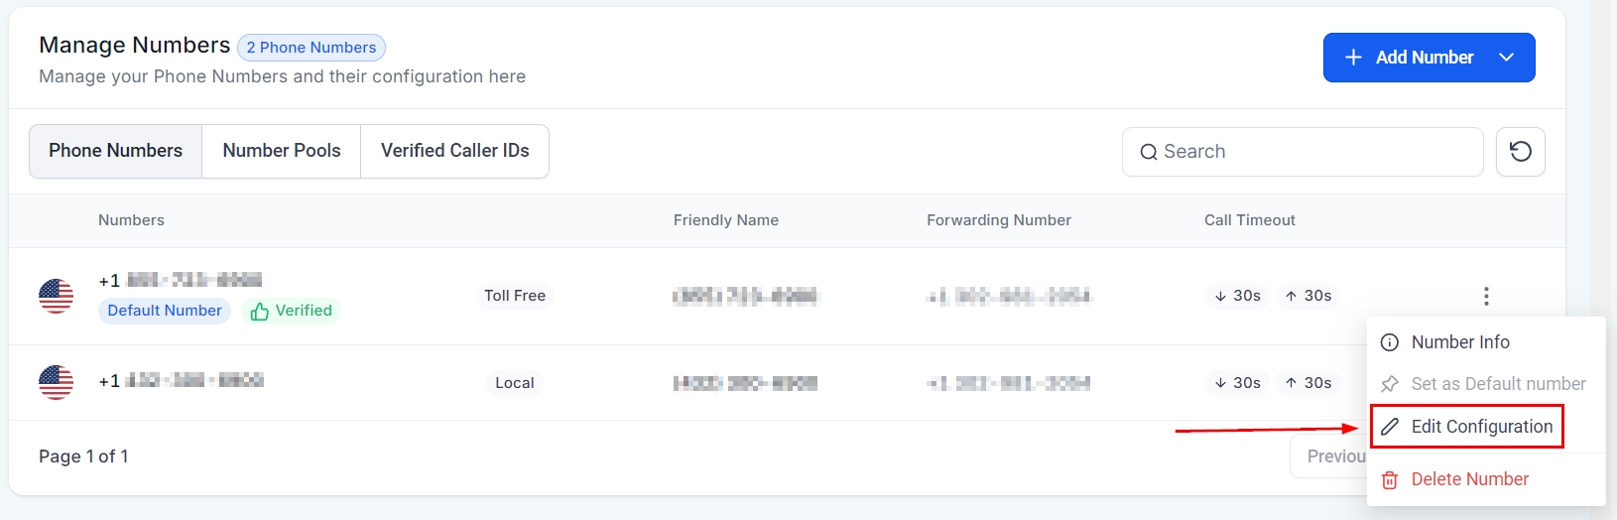This screenshot has width=1617, height=520.
Task: Click the trash icon next to Delete Number
Action: [x=1390, y=480]
